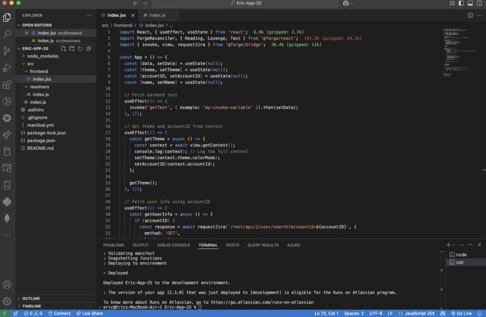
Task: Open the new terminal launch profile dropdown
Action: pos(454,245)
